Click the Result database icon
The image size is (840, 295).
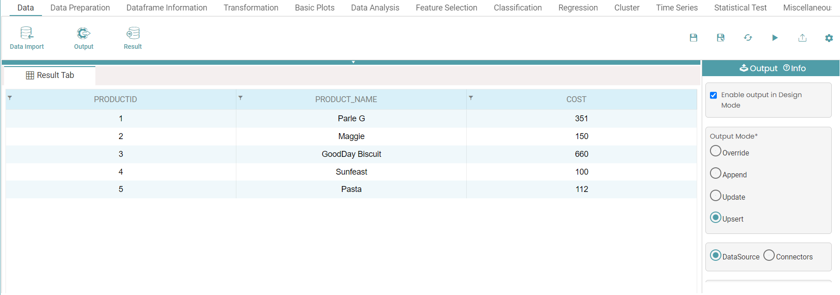pyautogui.click(x=133, y=33)
